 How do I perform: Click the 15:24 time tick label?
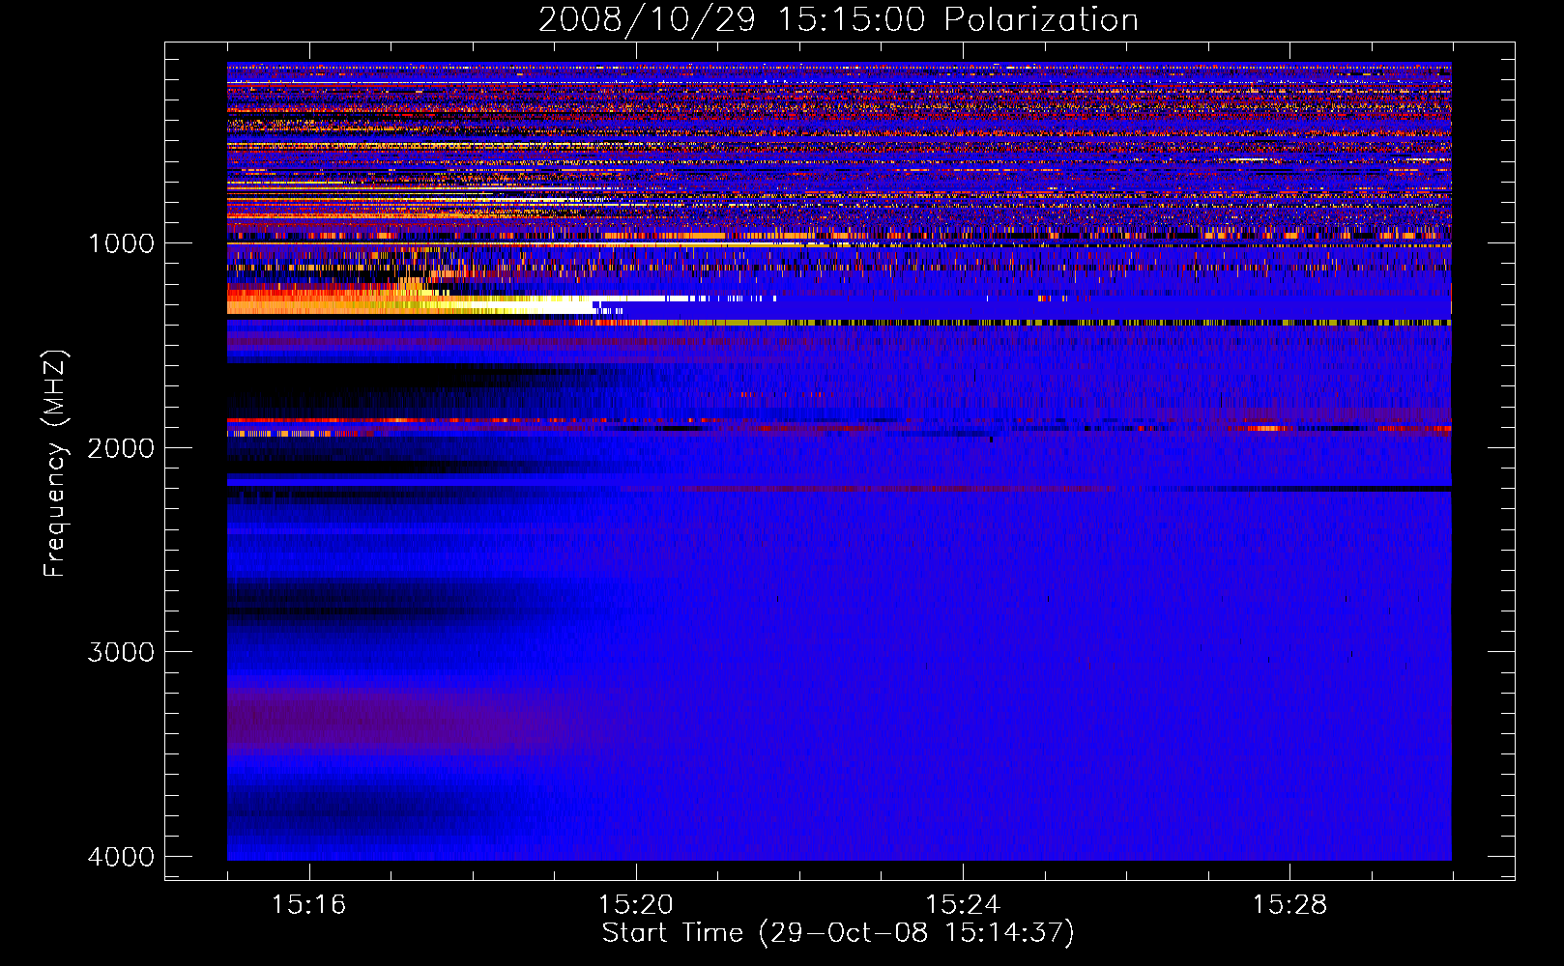(x=963, y=905)
